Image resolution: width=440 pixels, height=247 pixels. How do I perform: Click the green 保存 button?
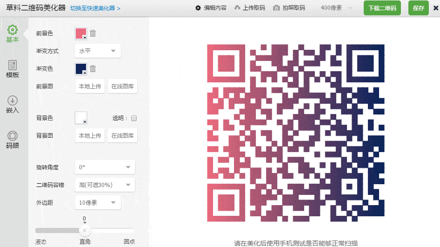pyautogui.click(x=419, y=8)
